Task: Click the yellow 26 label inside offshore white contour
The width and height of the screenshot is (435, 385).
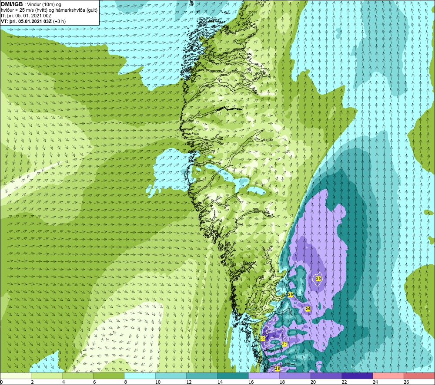Action: pyautogui.click(x=318, y=278)
